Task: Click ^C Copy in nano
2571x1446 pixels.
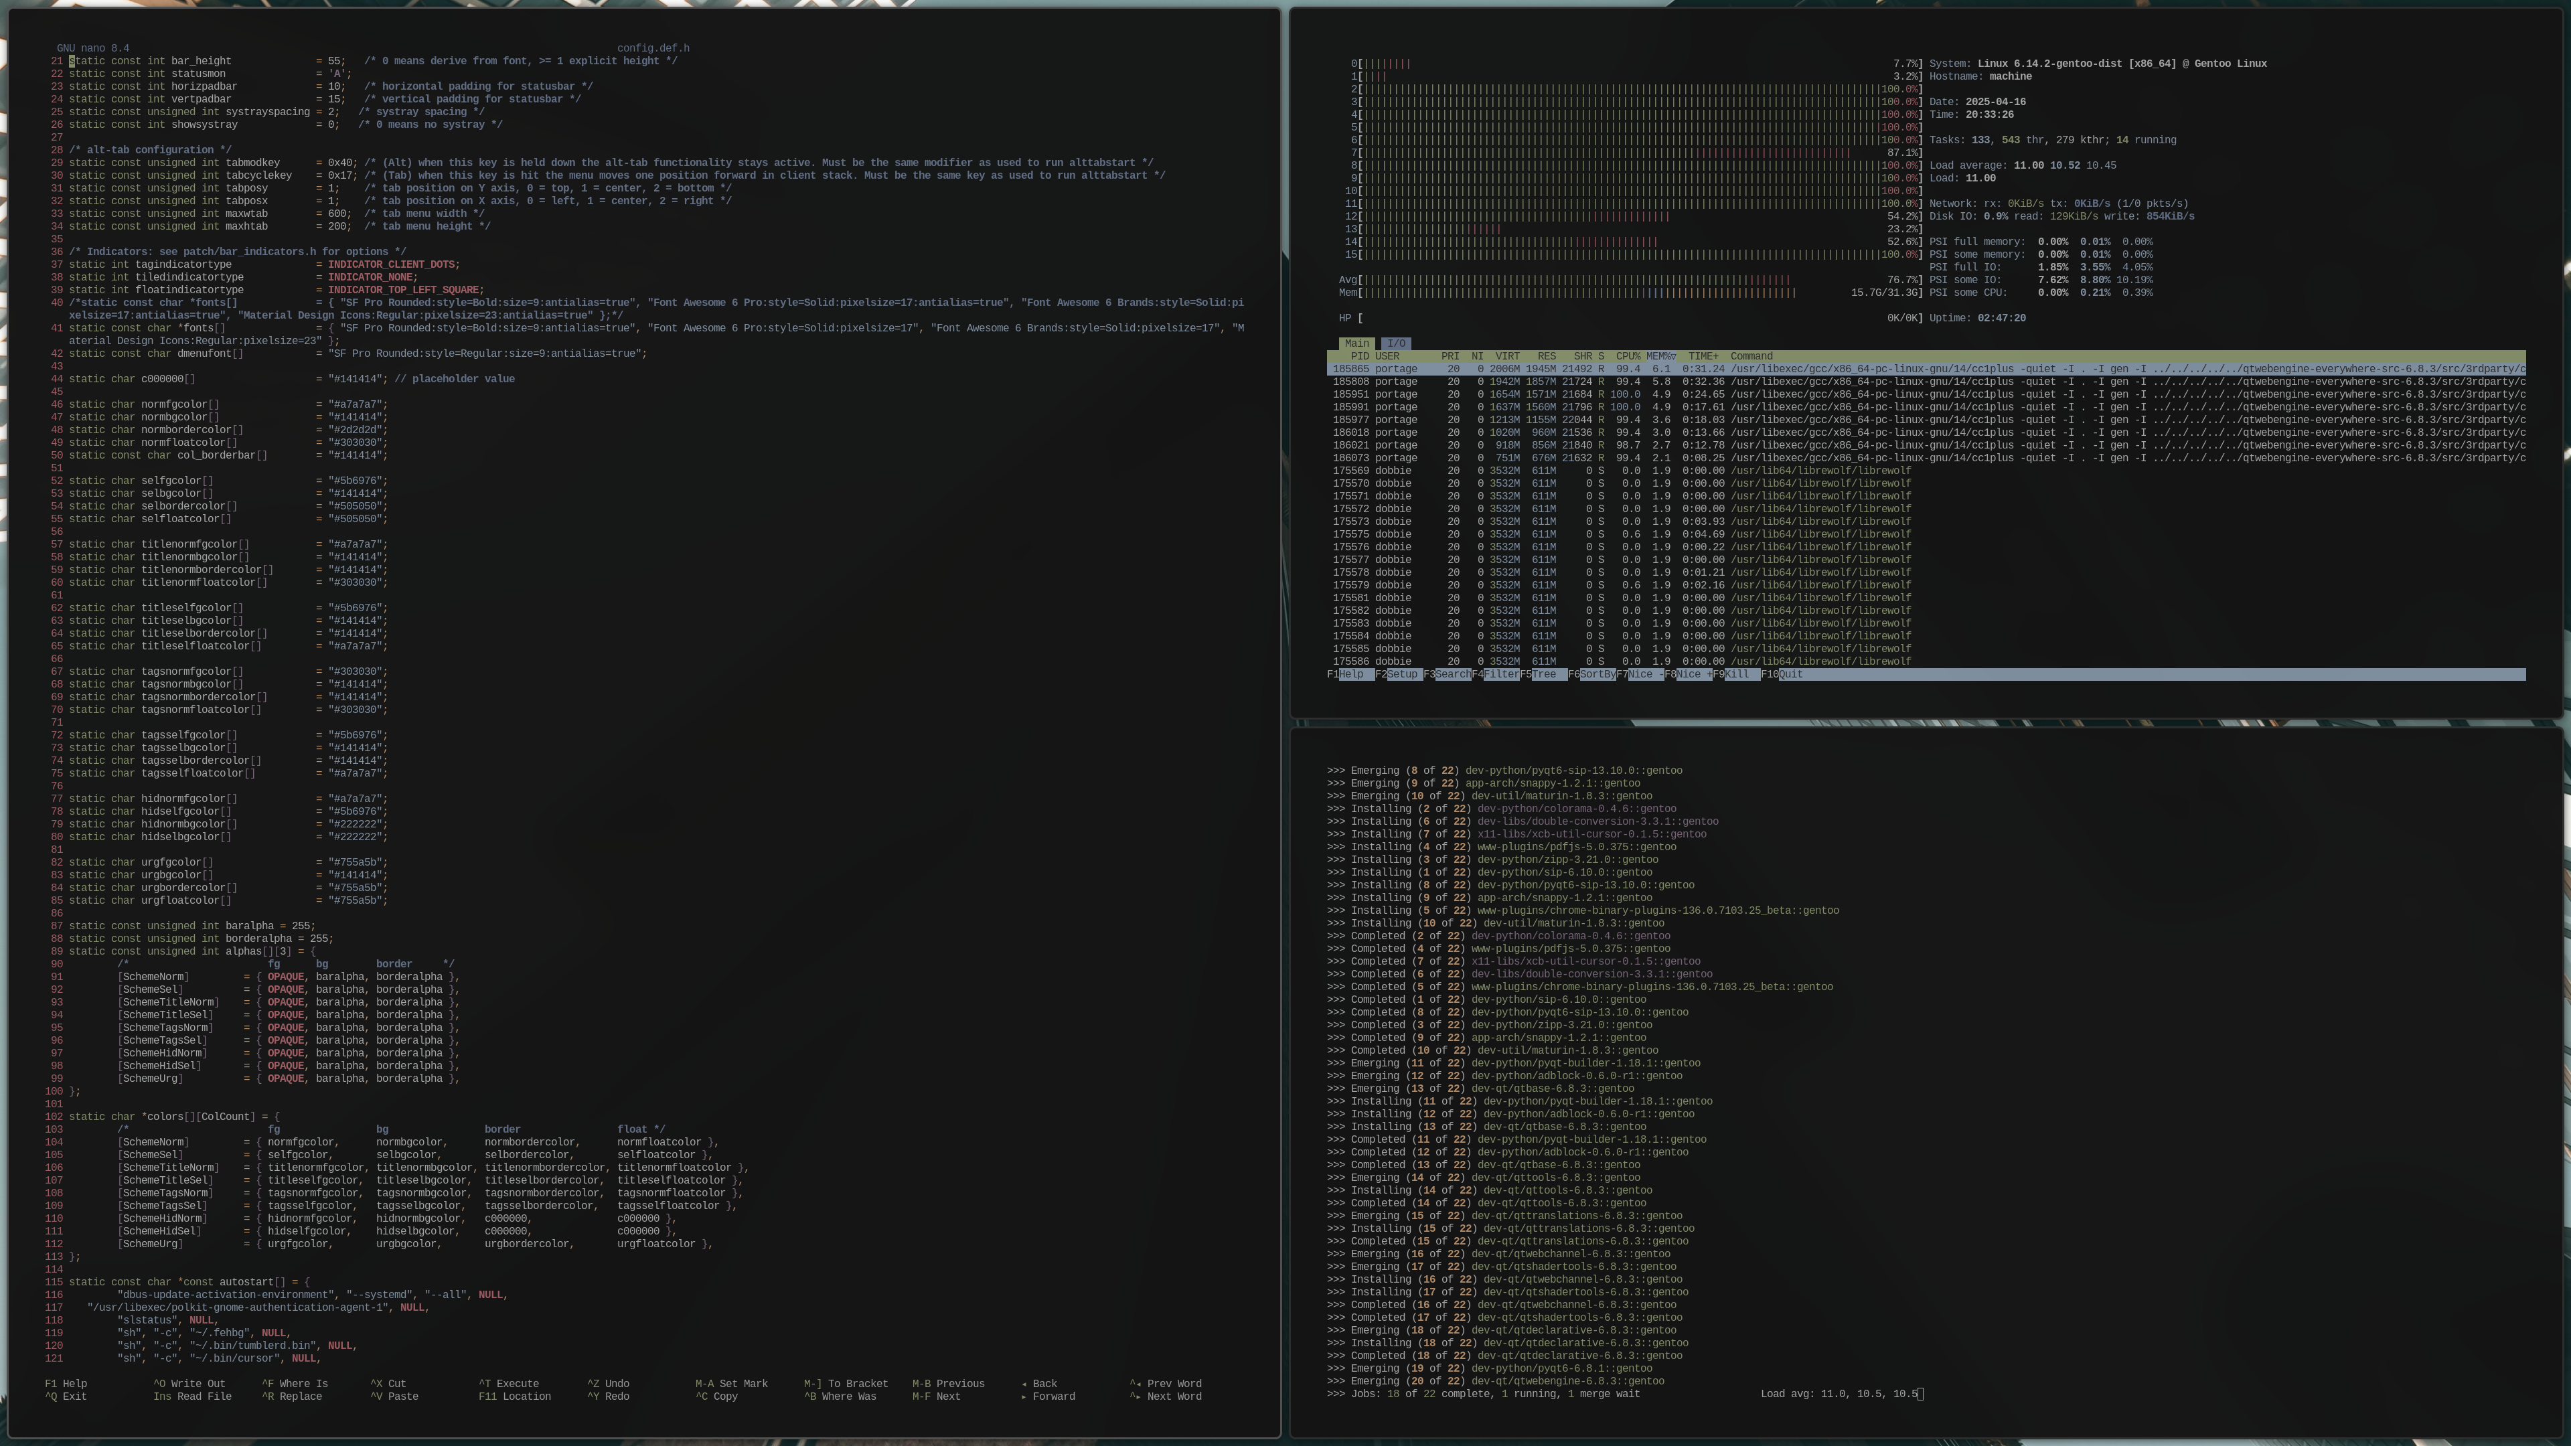Action: [716, 1397]
